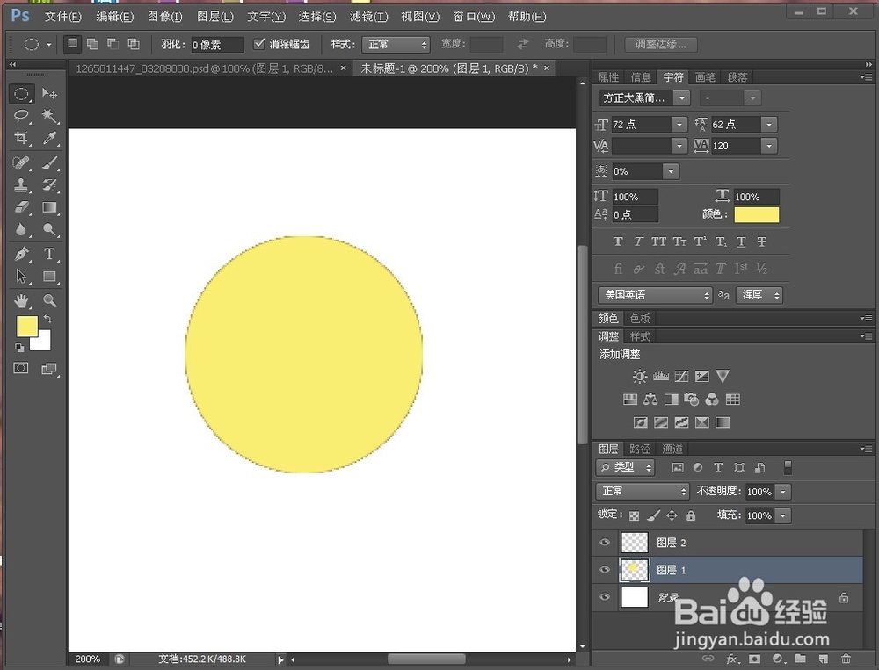Toggle Quick Mask mode
Screen dimensions: 879x670
(x=21, y=368)
